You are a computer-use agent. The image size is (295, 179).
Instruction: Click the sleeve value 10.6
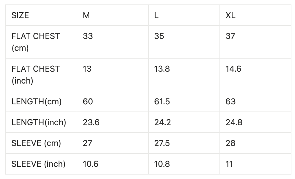pyautogui.click(x=90, y=164)
